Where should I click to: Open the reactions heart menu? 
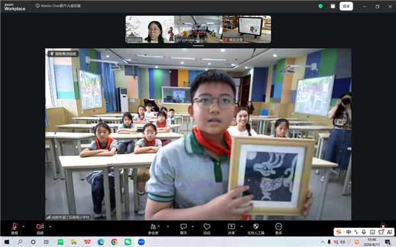coord(207,229)
